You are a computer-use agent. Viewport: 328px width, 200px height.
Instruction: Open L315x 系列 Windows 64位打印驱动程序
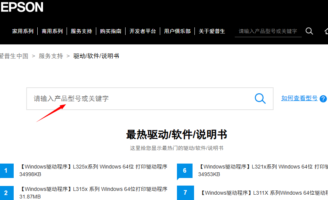[93, 189]
